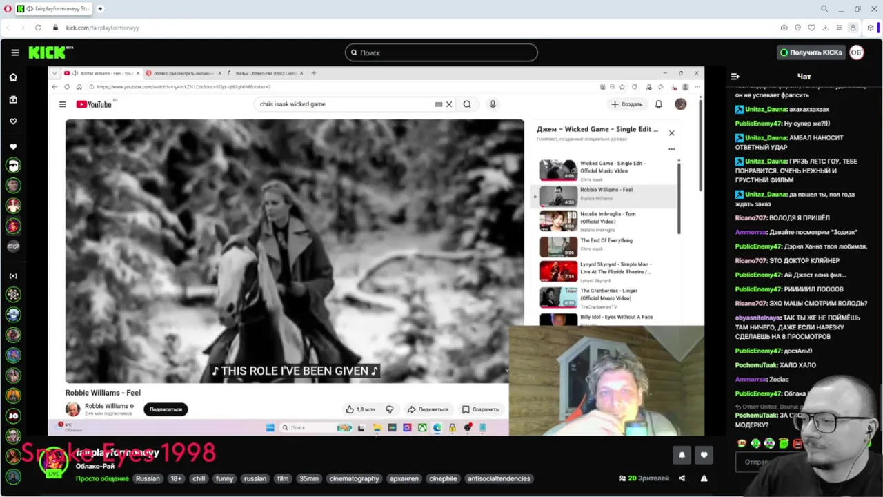Click Создать in streamed YouTube window

(626, 104)
